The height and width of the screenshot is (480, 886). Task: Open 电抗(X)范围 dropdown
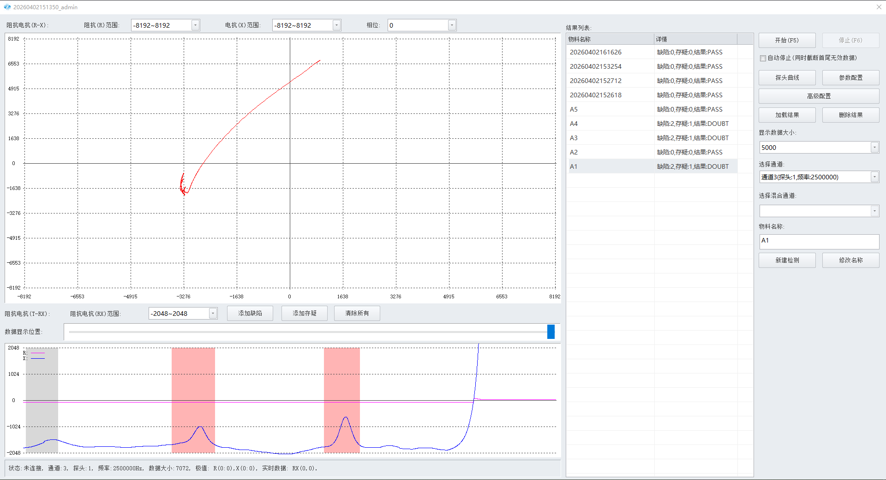coord(337,25)
